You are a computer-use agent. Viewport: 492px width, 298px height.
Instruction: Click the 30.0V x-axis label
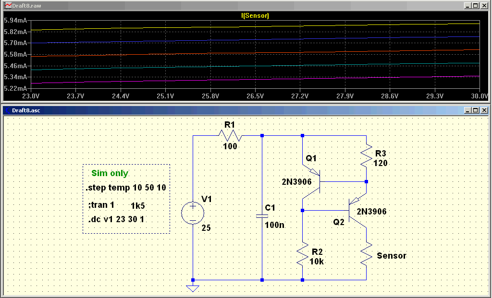(480, 96)
